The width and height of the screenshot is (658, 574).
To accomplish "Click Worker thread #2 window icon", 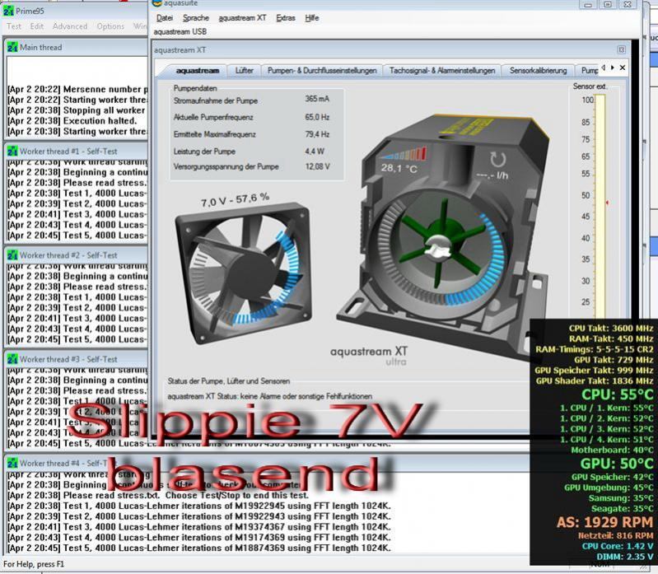I will 12,255.
